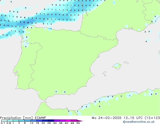Select legend scale label '40'
The image size is (160, 124).
[x=66, y=123]
